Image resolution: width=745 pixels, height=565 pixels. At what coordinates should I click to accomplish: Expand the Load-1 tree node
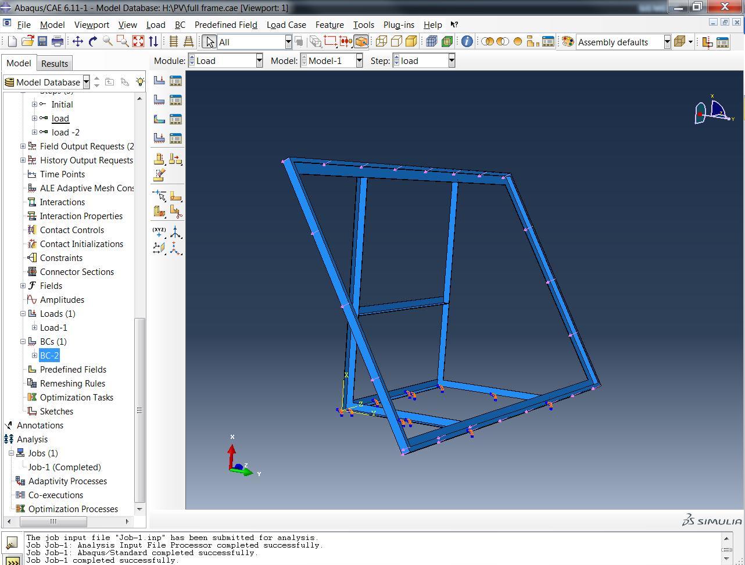pos(34,328)
